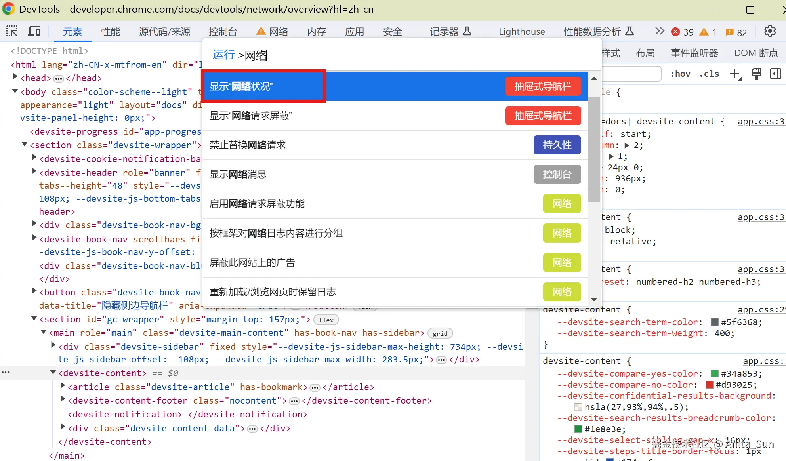Switch to the Lighthouse tab

tap(522, 32)
